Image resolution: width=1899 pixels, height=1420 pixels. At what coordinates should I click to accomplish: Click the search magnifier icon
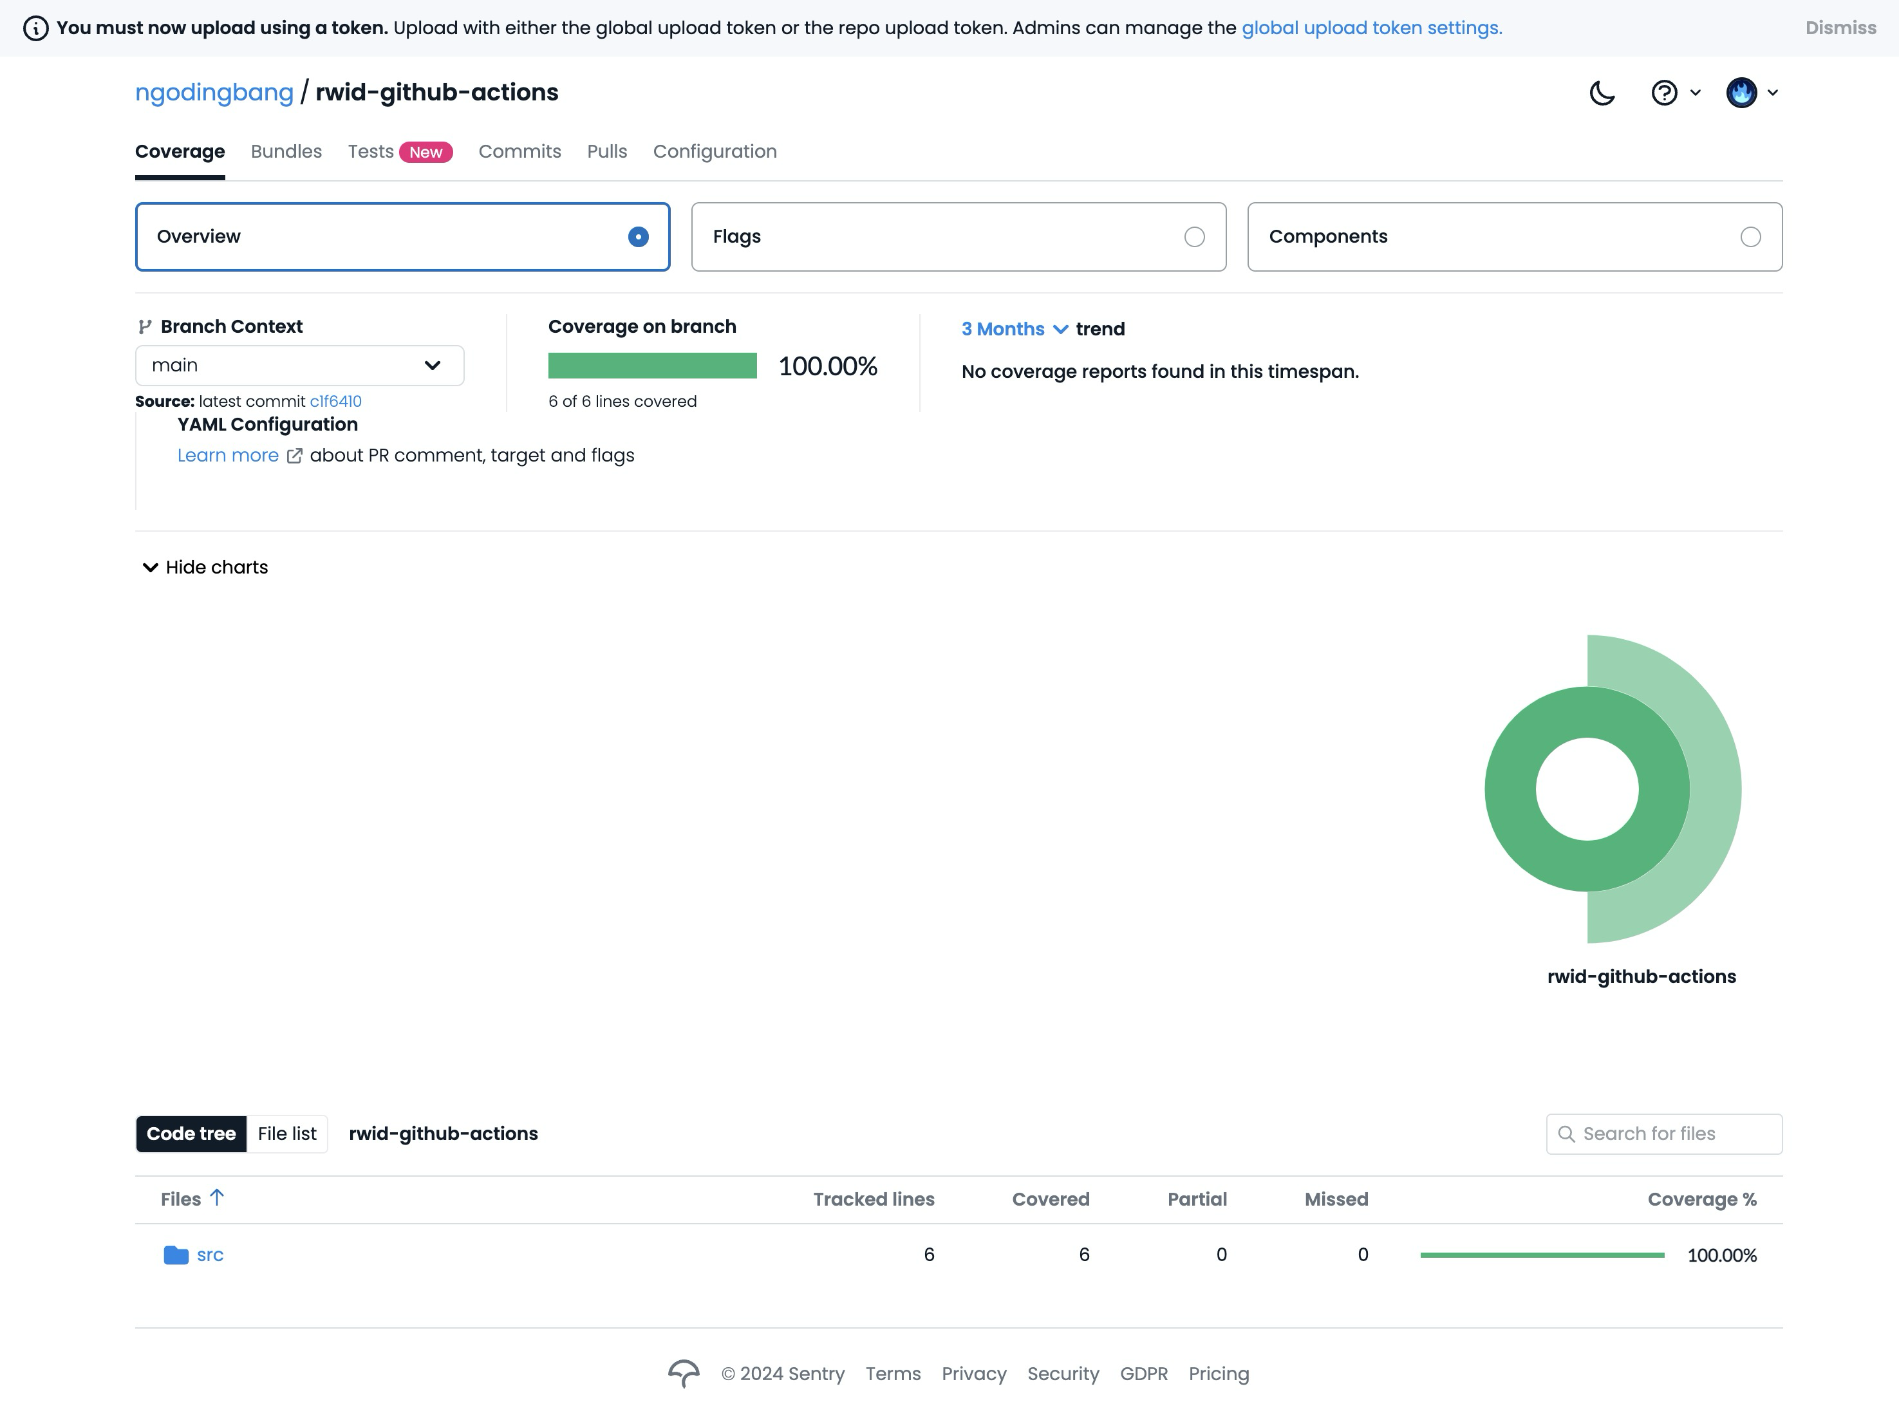pos(1566,1134)
